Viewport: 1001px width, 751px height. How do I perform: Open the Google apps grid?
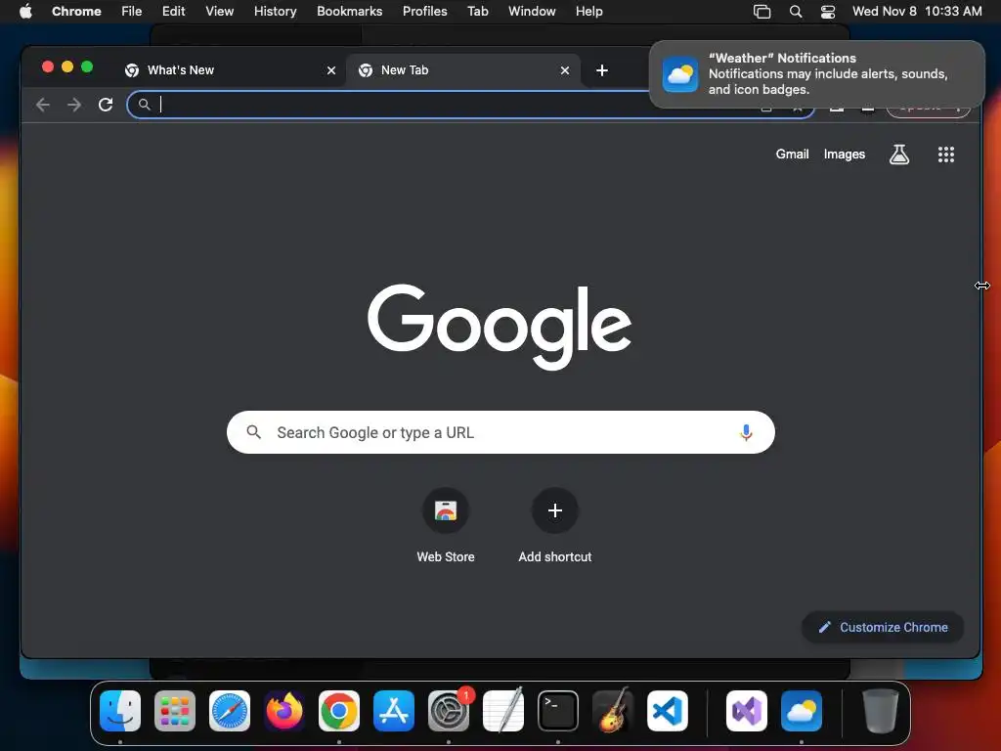click(x=945, y=154)
